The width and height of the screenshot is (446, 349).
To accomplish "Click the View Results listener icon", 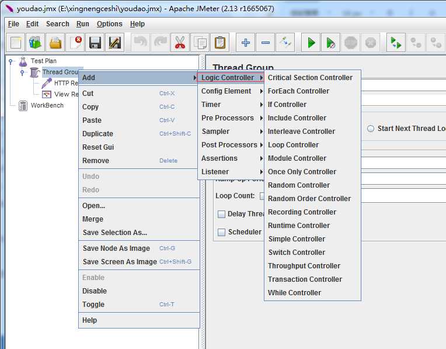I will (46, 94).
